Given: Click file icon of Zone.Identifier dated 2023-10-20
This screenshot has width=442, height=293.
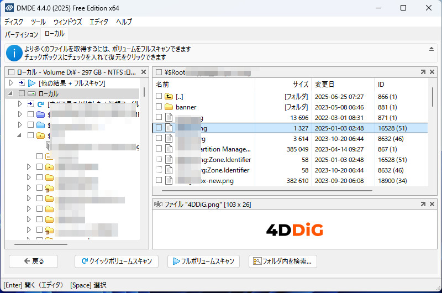Looking at the screenshot, I should pos(169,170).
